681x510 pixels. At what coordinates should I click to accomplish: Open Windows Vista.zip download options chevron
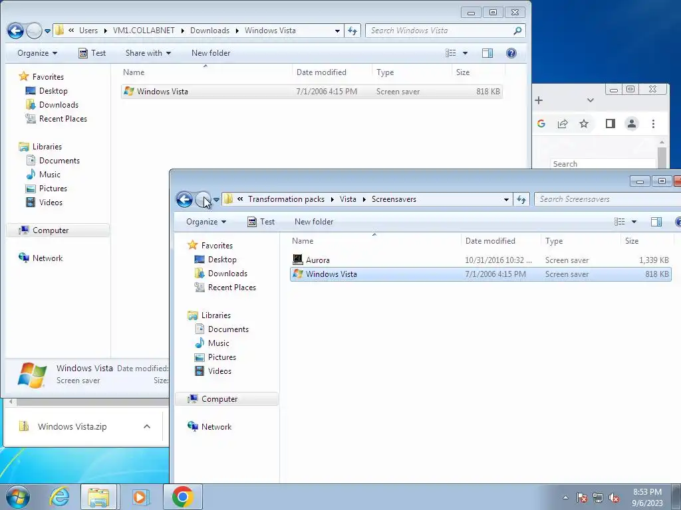click(x=147, y=427)
